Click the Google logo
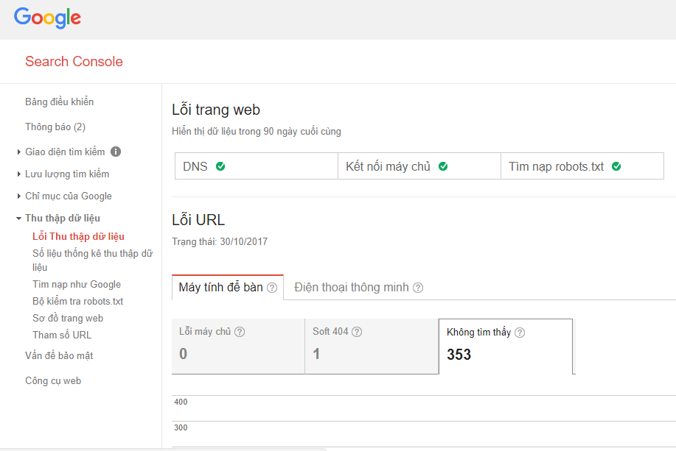This screenshot has height=451, width=676. tap(47, 18)
